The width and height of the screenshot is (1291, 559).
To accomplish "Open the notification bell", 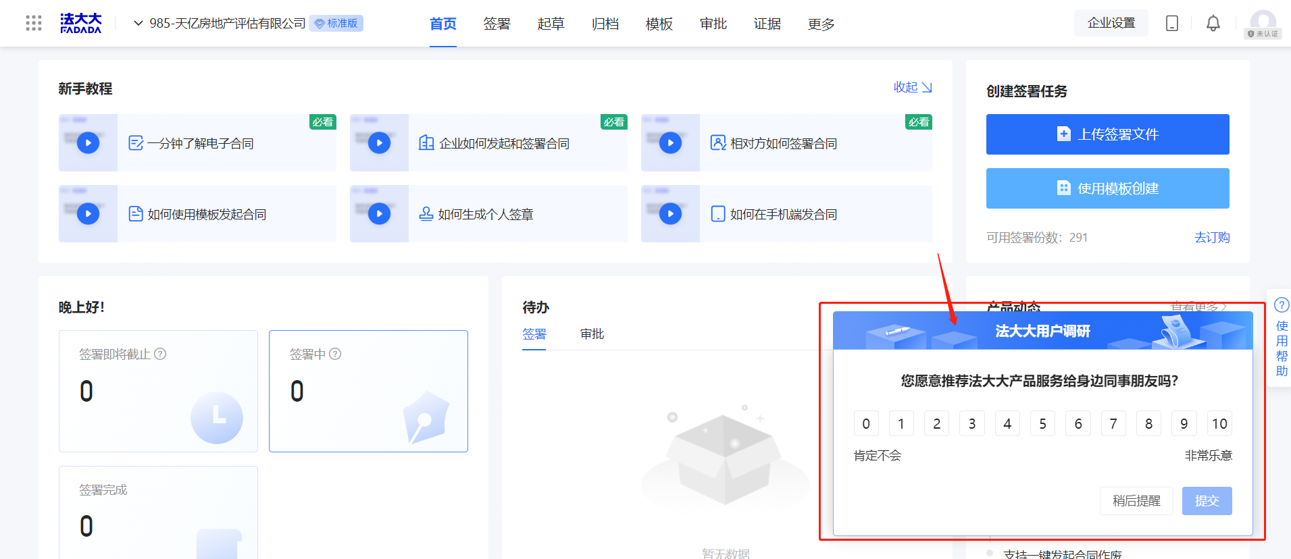I will 1213,24.
